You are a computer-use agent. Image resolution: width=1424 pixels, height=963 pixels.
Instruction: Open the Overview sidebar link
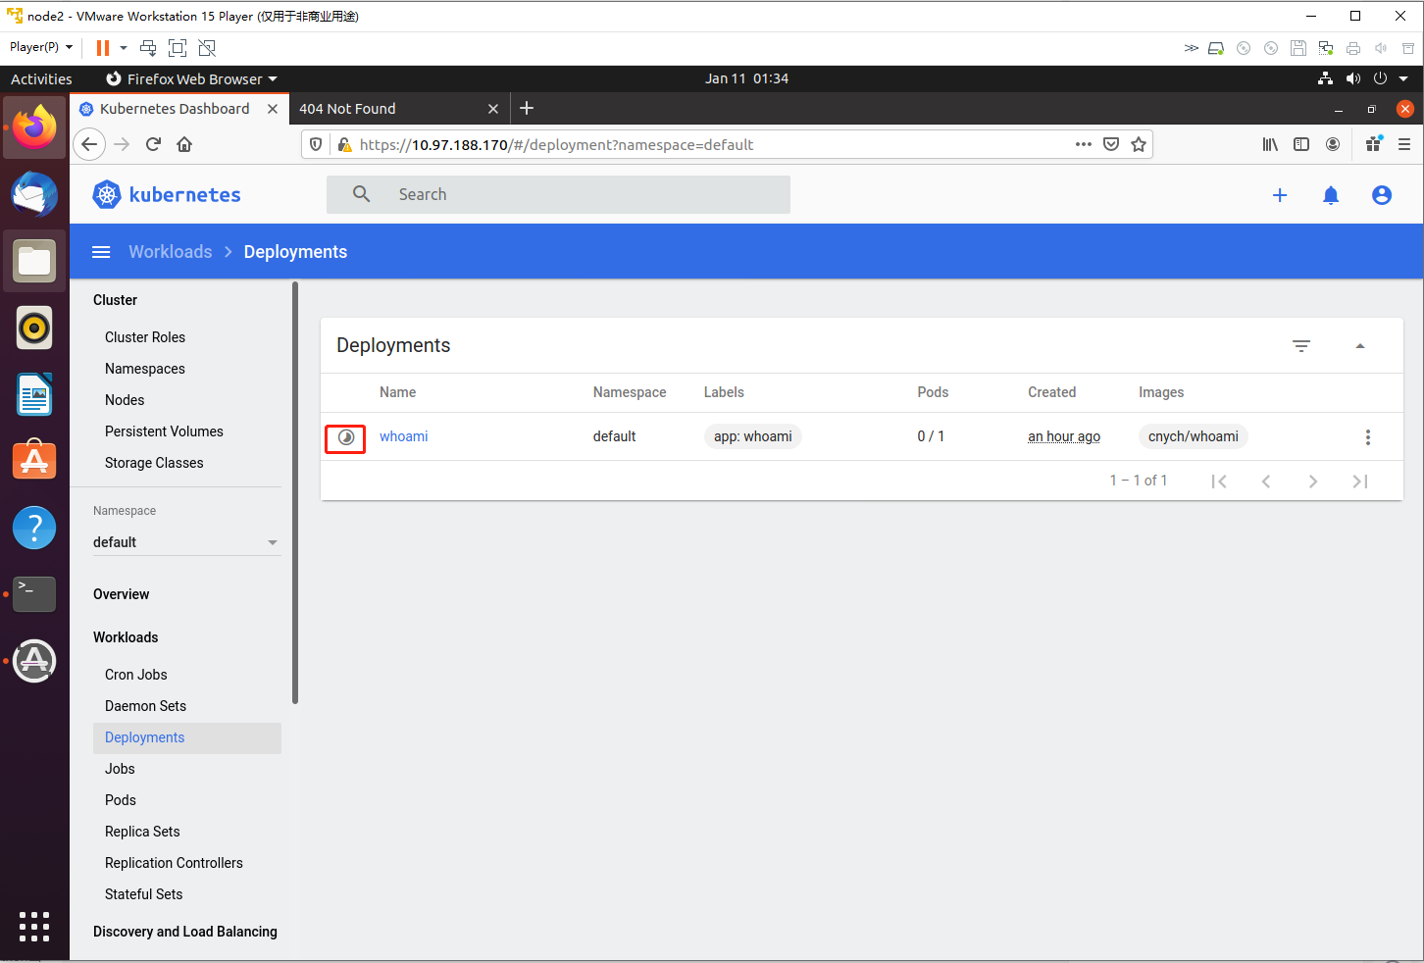122,594
